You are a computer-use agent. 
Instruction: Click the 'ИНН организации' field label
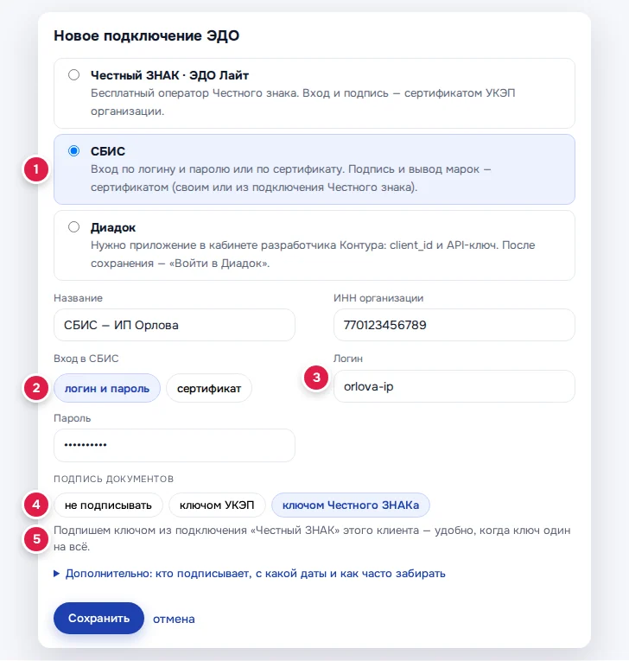[378, 298]
